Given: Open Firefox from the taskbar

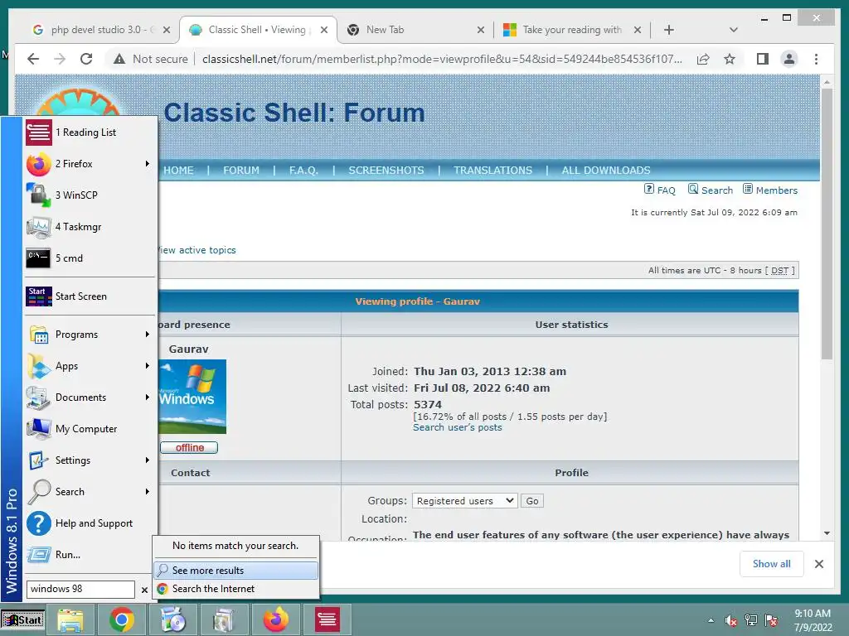Looking at the screenshot, I should click(x=275, y=619).
